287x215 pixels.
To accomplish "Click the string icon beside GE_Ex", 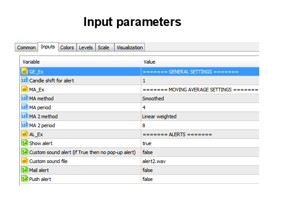I will pyautogui.click(x=25, y=72).
